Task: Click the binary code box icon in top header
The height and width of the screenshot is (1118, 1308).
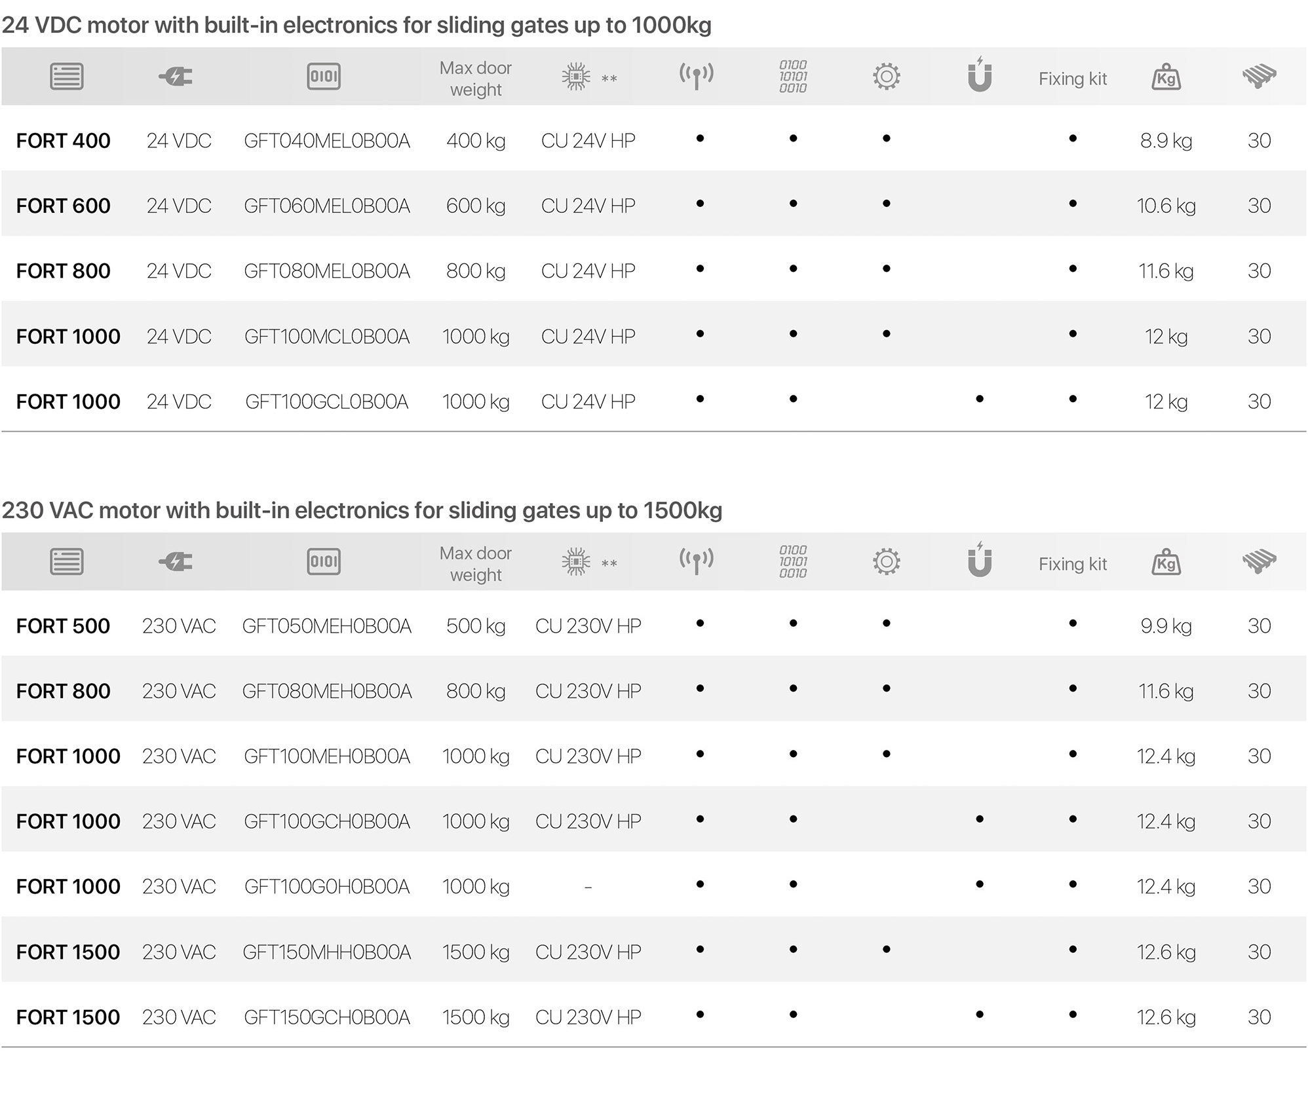Action: 324,77
